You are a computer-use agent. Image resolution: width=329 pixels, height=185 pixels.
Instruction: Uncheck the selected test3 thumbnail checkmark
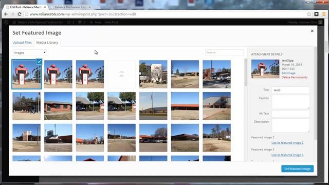(x=39, y=62)
